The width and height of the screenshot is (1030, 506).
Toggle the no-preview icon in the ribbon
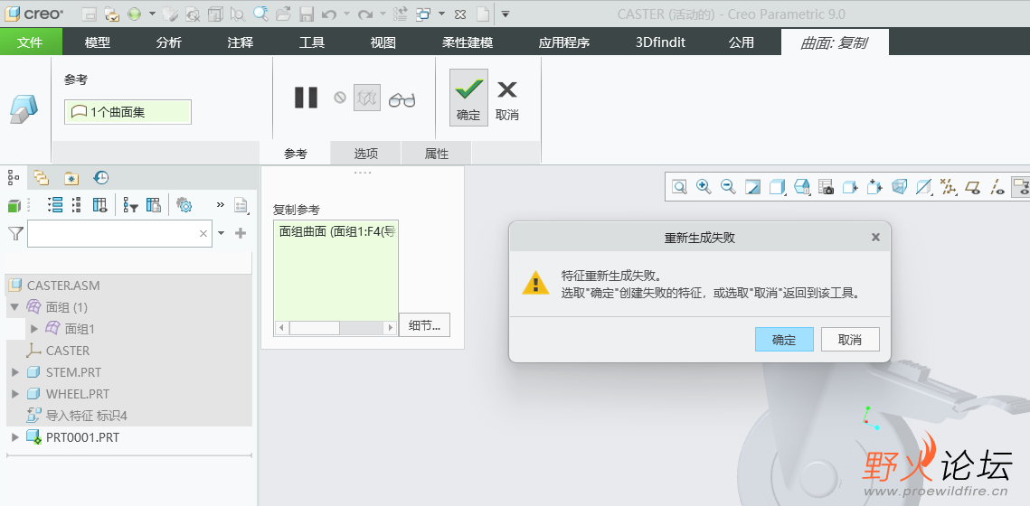click(340, 98)
